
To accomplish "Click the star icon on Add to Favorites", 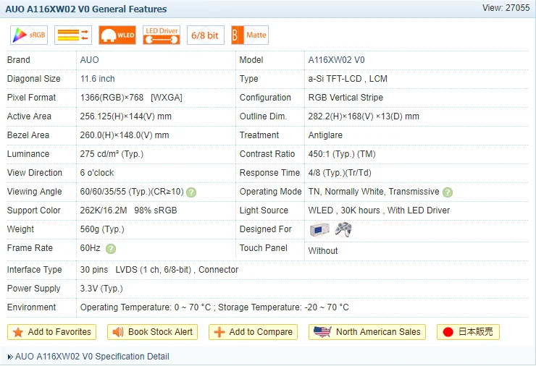I will [x=18, y=332].
